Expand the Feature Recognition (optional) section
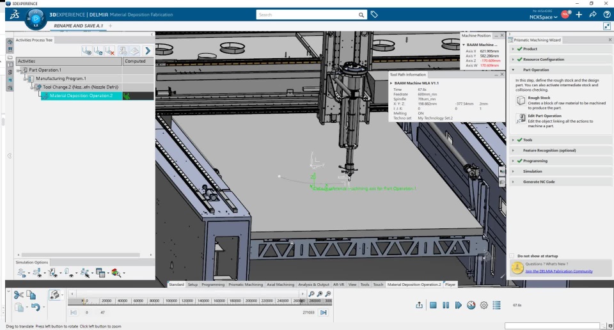This screenshot has width=614, height=330. click(x=513, y=150)
